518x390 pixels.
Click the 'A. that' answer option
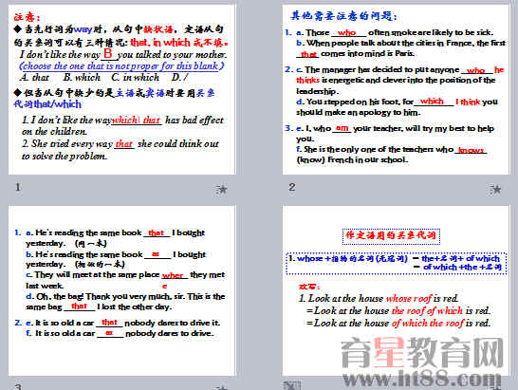pyautogui.click(x=34, y=78)
